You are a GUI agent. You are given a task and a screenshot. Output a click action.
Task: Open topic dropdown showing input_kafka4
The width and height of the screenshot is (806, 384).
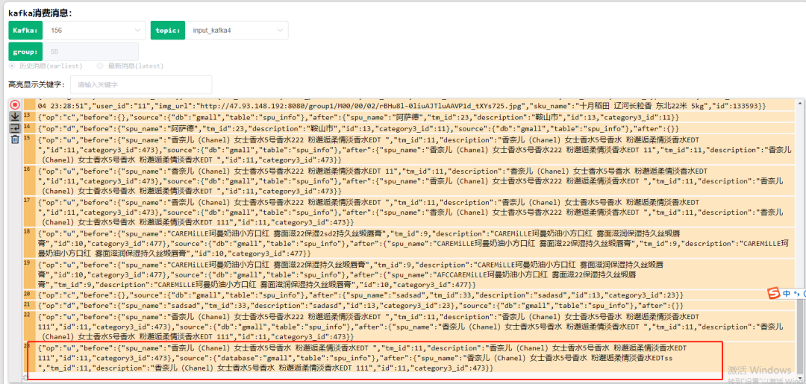pyautogui.click(x=237, y=31)
